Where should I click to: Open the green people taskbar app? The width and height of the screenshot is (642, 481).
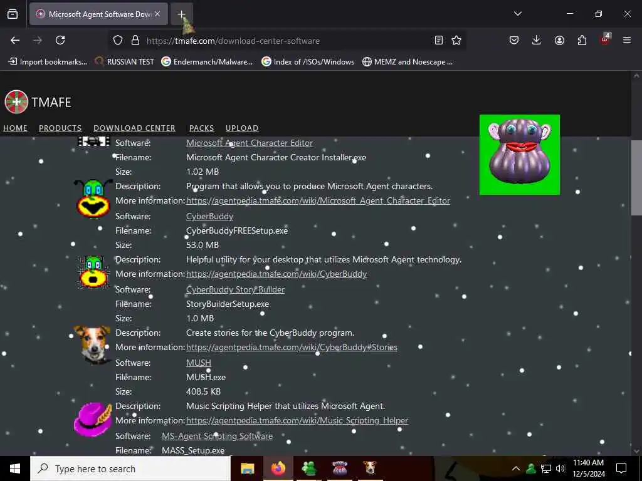308,468
